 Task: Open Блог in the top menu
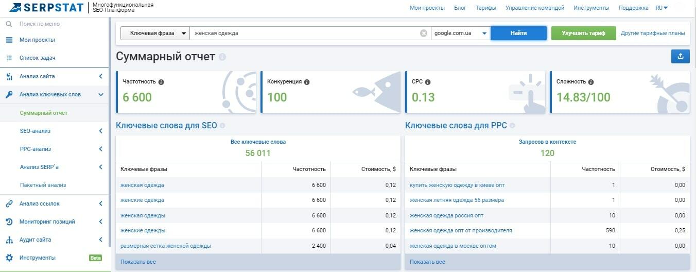[x=460, y=8]
